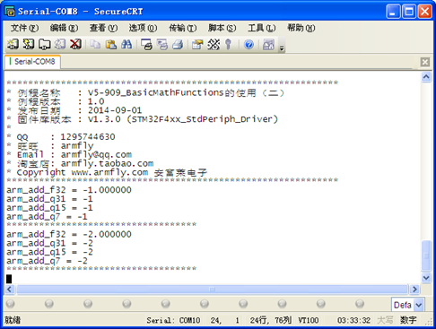Click the 就绪 status bar text
The height and width of the screenshot is (329, 436).
click(13, 320)
